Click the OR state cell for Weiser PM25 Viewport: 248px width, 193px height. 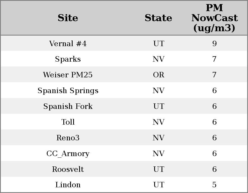pos(159,75)
